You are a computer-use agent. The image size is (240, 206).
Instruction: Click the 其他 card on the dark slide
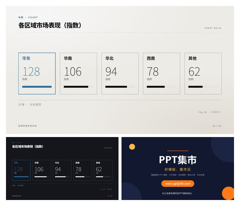click(x=103, y=170)
